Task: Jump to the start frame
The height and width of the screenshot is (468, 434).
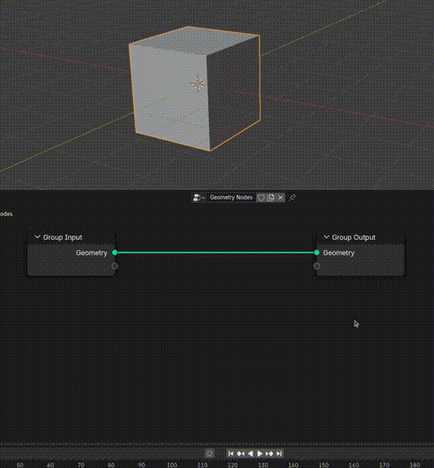Action: 231,454
